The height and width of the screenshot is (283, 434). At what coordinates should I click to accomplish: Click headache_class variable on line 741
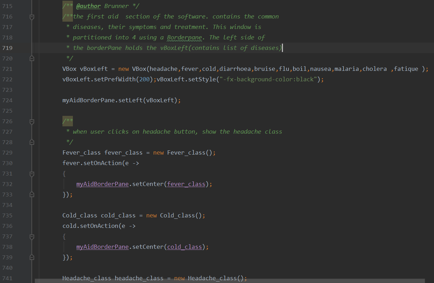(139, 278)
